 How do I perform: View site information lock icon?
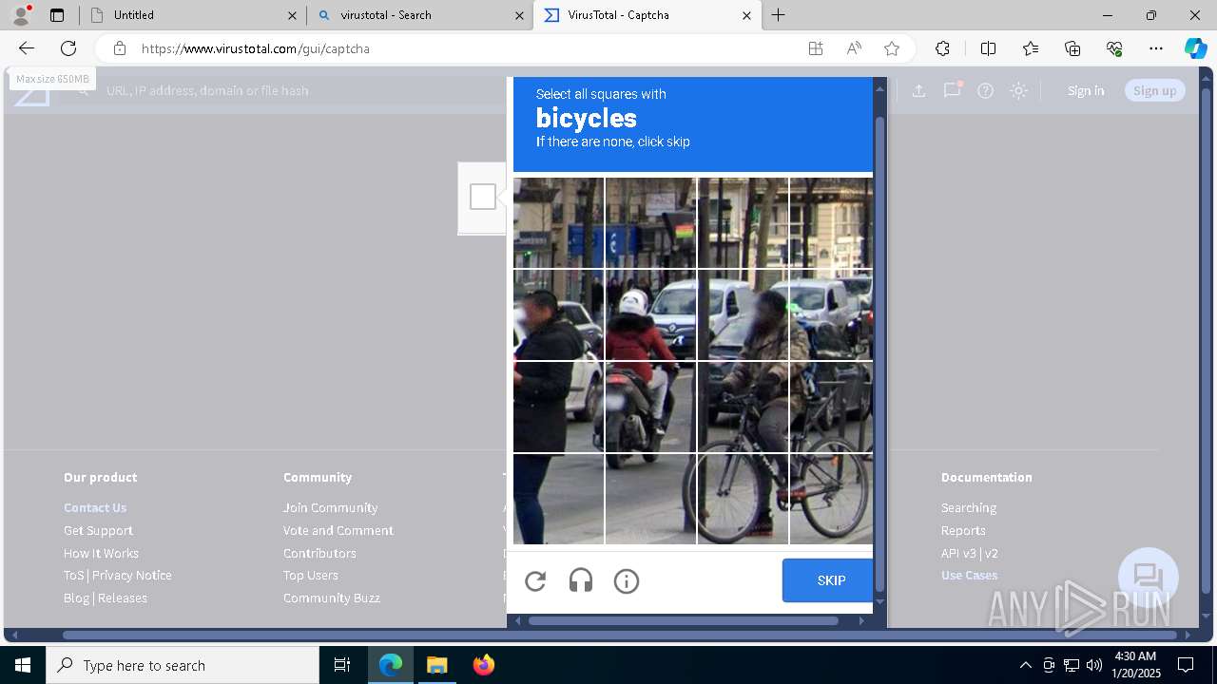click(x=120, y=48)
